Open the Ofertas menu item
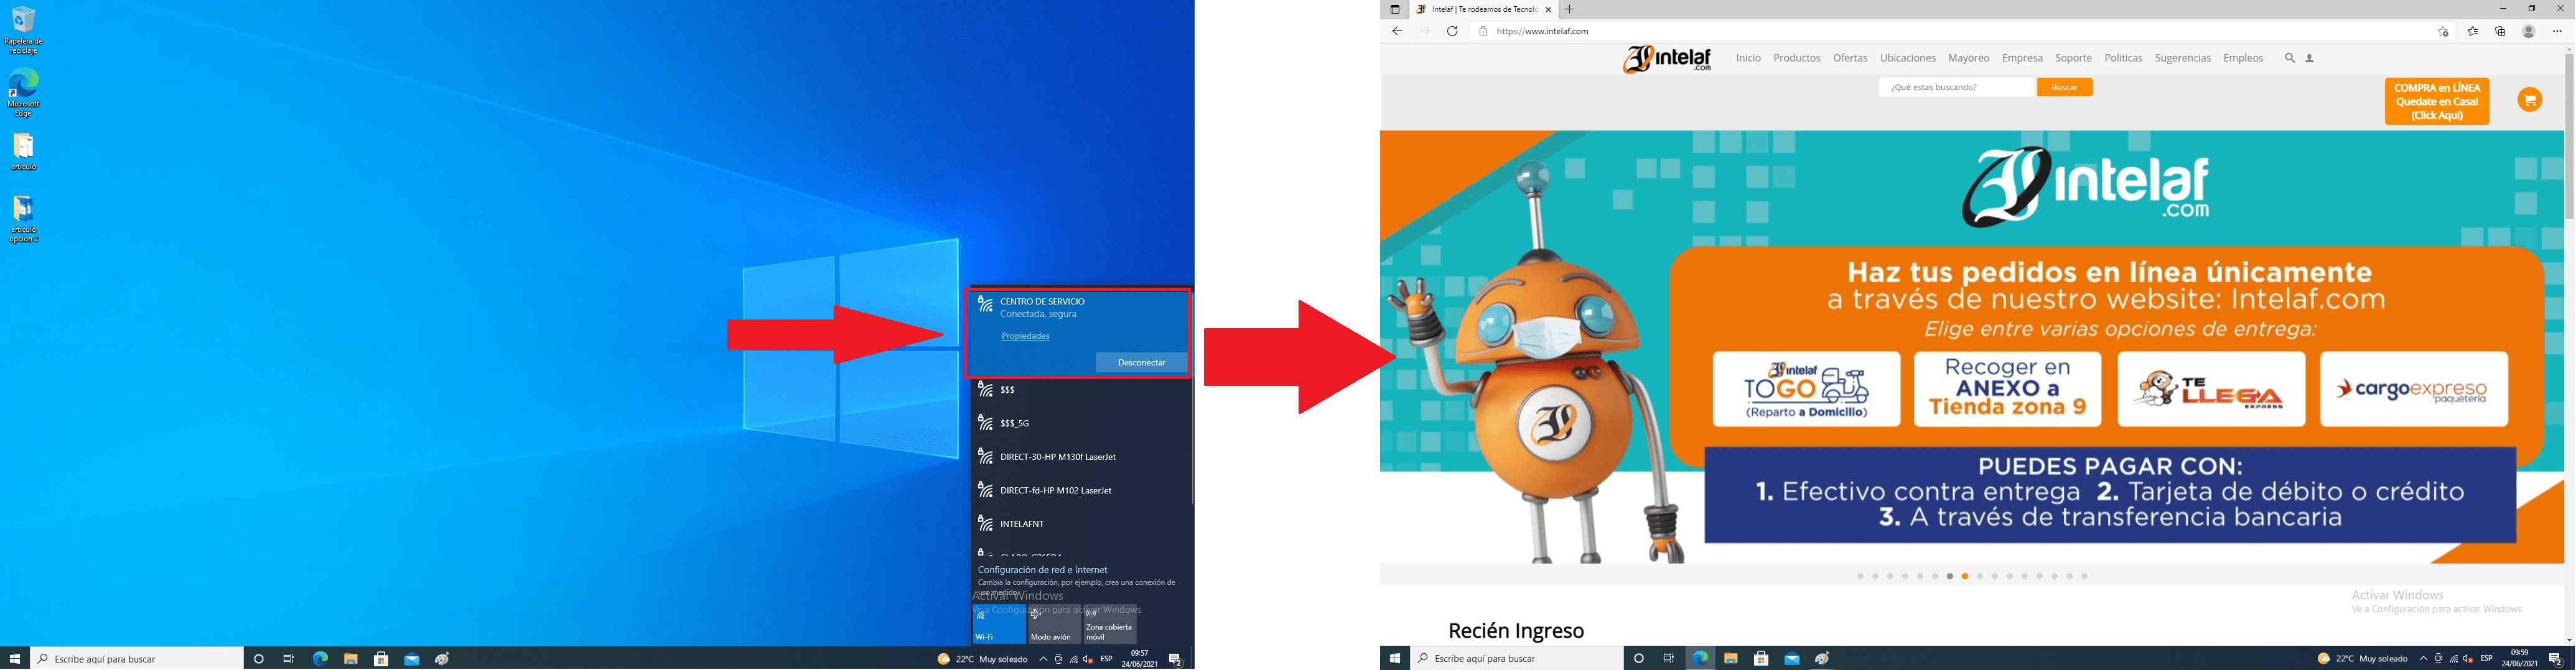 click(1850, 59)
